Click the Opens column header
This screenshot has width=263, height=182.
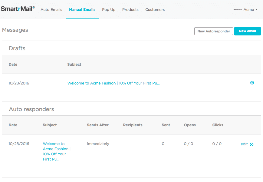[x=190, y=125]
